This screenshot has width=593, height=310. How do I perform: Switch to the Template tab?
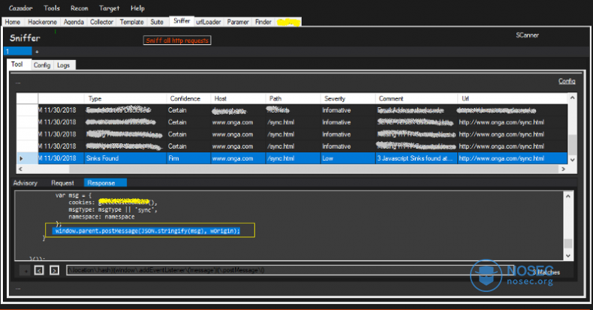[x=131, y=22]
